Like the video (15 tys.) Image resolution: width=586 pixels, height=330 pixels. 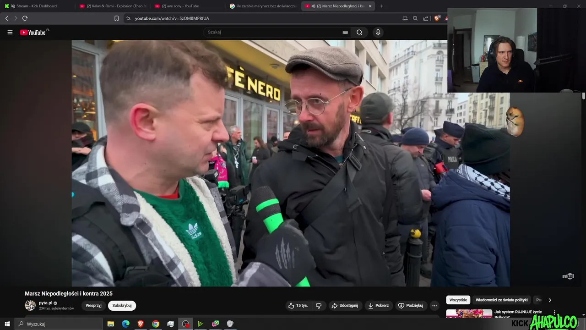[298, 306]
